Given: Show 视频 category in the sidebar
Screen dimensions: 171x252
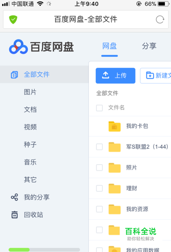Looking at the screenshot, I should 30,127.
